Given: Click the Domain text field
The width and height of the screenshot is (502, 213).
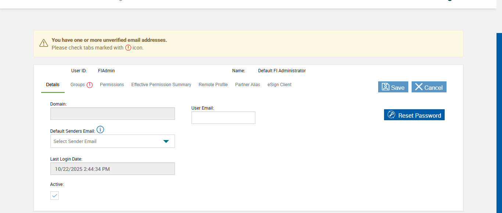Looking at the screenshot, I should [x=112, y=114].
